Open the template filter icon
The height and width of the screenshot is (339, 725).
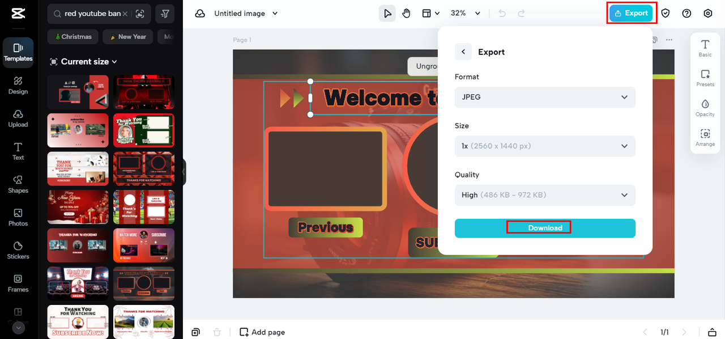click(x=165, y=14)
